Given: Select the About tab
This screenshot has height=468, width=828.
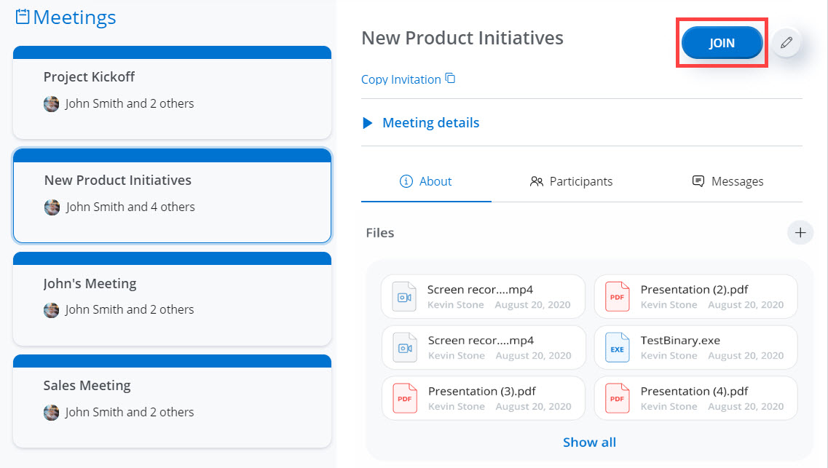Looking at the screenshot, I should click(x=426, y=181).
